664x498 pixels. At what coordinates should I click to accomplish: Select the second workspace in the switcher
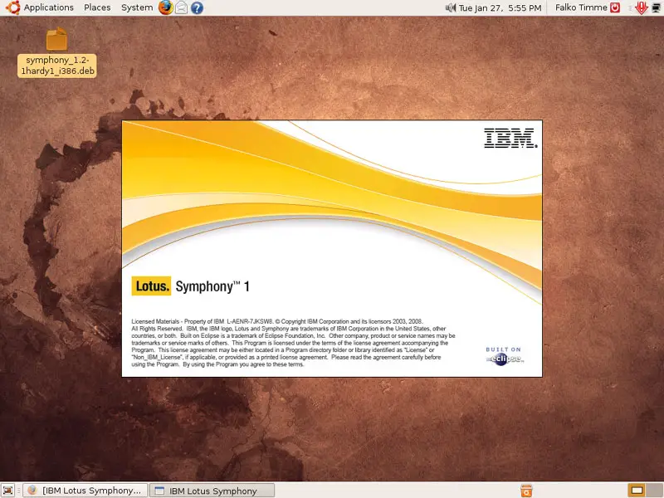click(x=654, y=491)
